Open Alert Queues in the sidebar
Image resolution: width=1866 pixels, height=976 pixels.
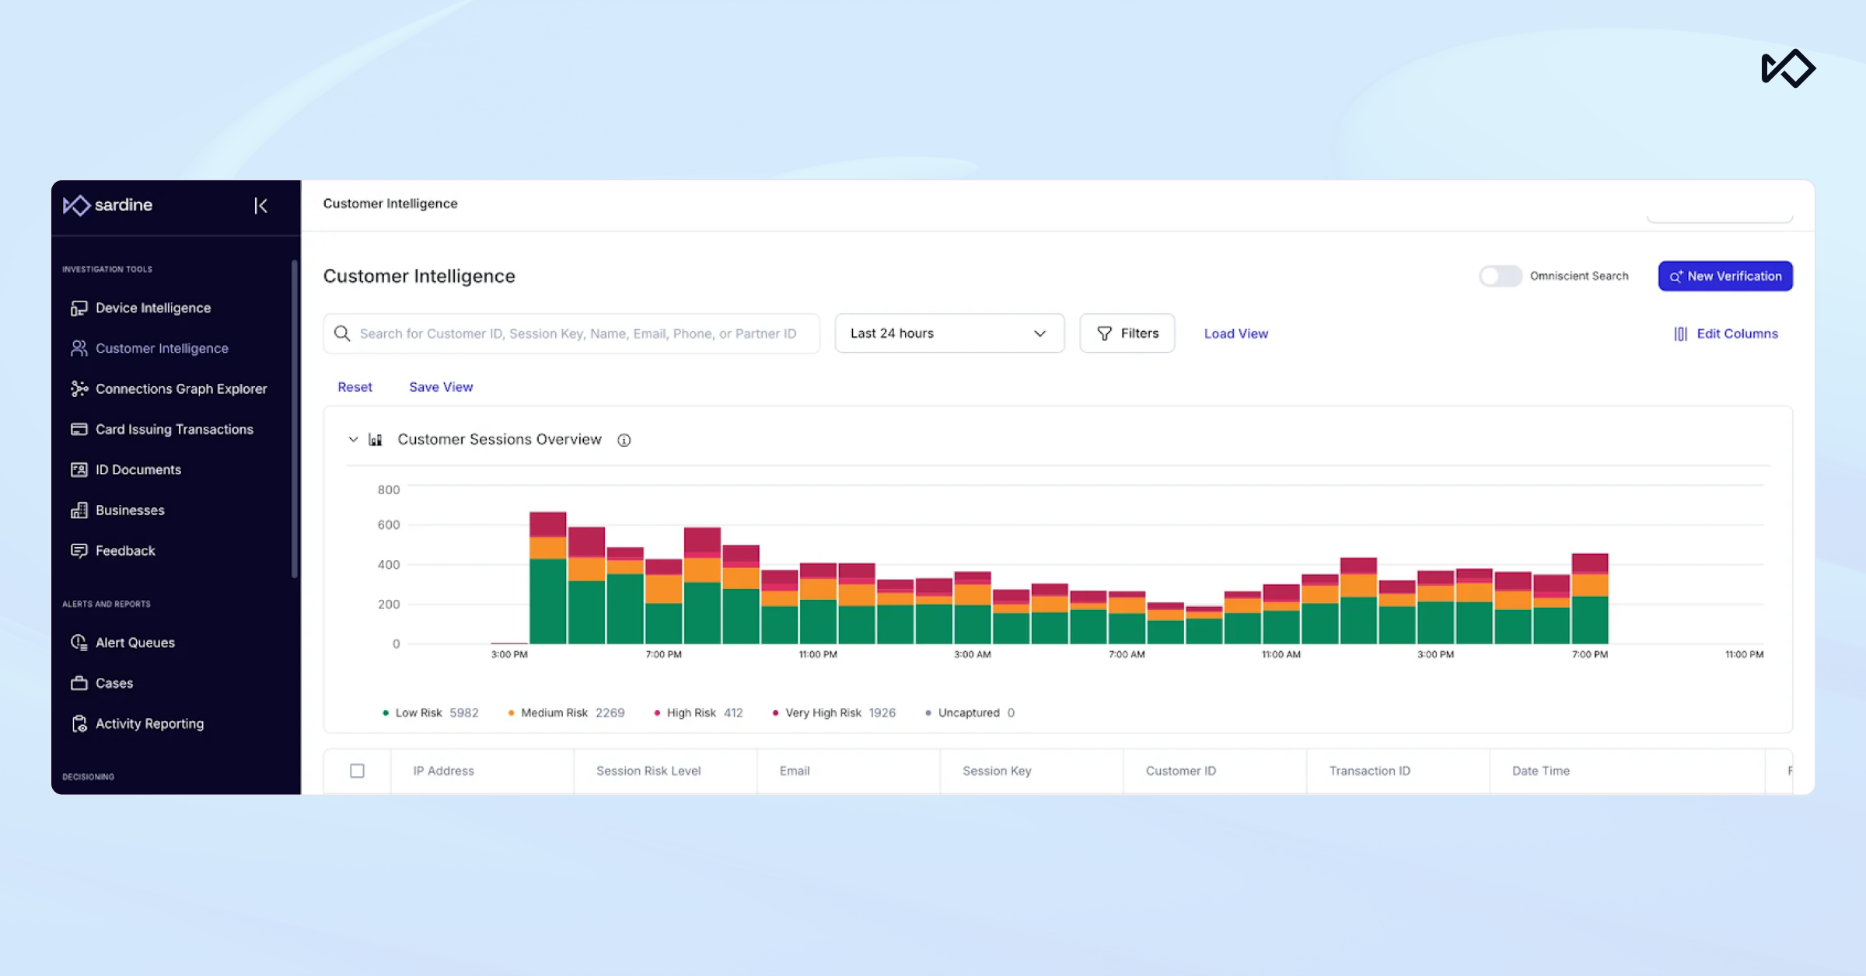(135, 643)
